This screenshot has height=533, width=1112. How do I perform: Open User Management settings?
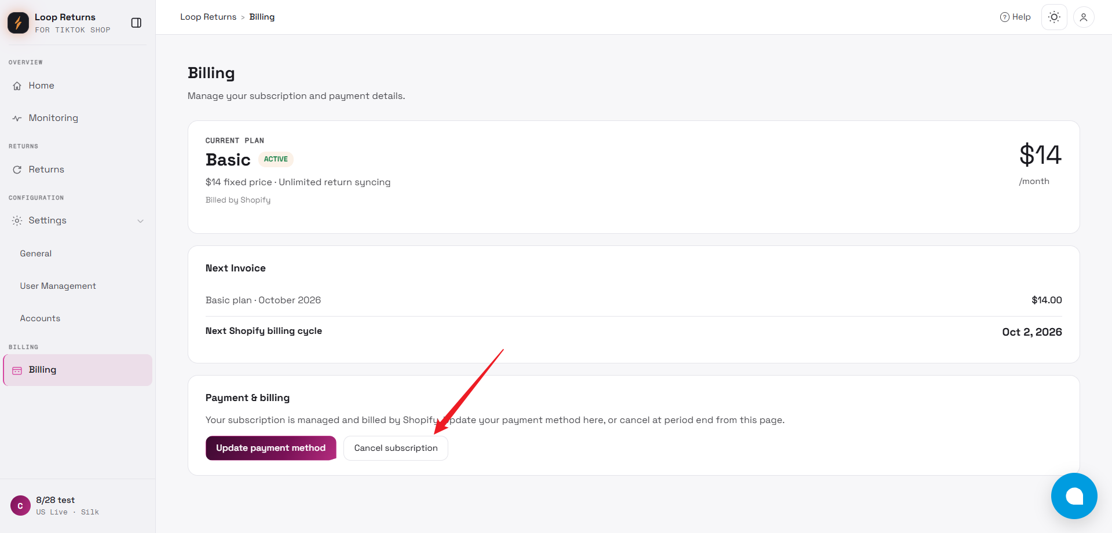58,286
